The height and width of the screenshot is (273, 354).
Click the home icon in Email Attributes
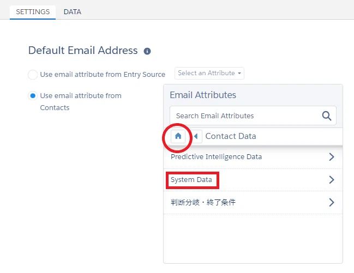click(178, 136)
